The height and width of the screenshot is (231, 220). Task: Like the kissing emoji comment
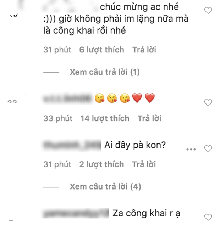click(208, 102)
